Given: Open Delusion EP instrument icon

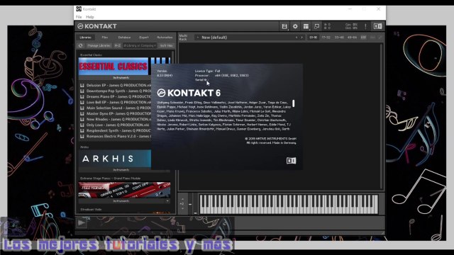Looking at the screenshot, I should tap(82, 85).
